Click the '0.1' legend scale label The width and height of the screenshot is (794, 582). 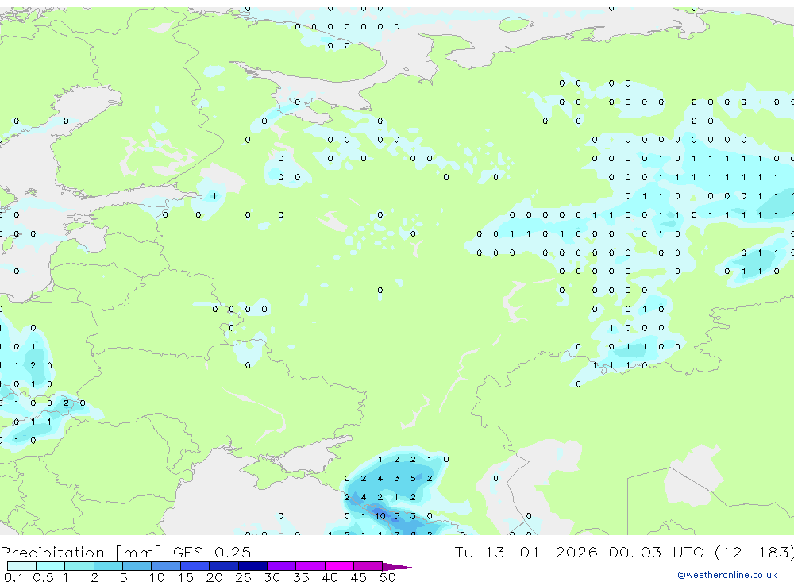click(x=13, y=577)
